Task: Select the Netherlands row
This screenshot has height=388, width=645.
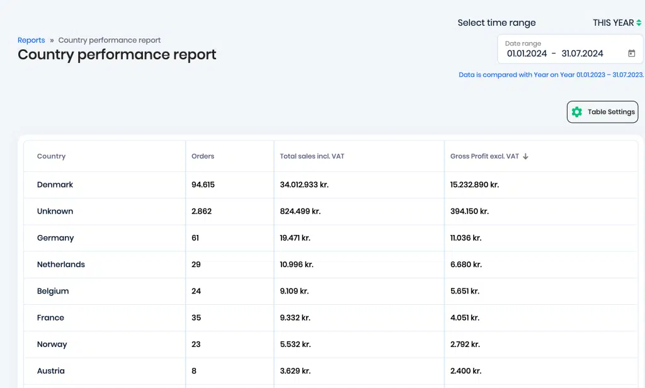Action: (x=331, y=265)
